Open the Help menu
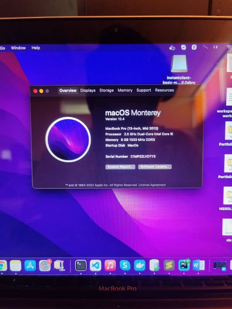The height and width of the screenshot is (309, 232). (36, 48)
